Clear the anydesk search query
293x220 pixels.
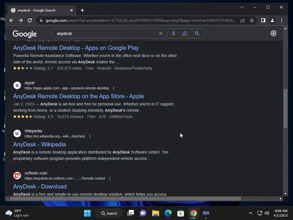(x=161, y=34)
